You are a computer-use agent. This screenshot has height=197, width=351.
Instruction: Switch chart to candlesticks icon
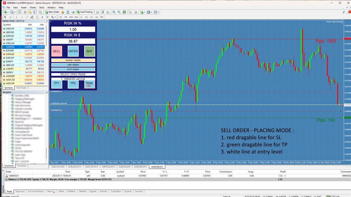coord(103,12)
